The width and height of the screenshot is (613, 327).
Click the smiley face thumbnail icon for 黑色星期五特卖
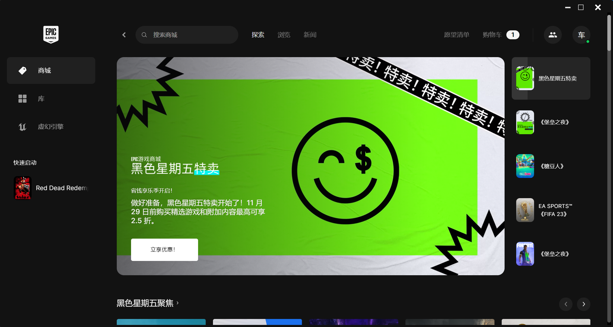525,78
